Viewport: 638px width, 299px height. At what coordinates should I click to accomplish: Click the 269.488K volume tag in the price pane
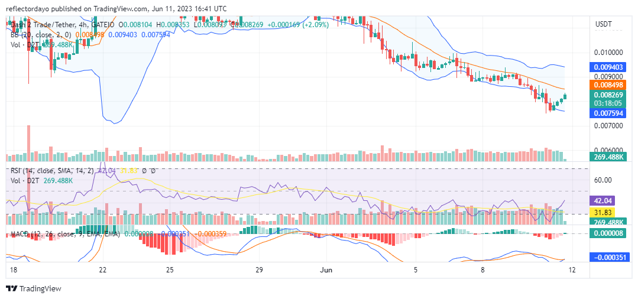(x=609, y=157)
